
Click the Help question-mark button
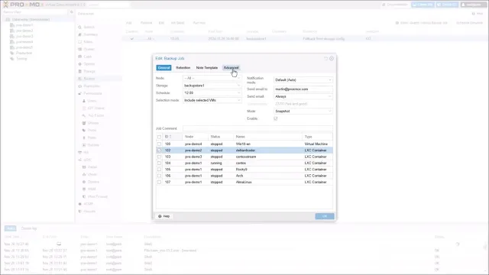tap(164, 216)
